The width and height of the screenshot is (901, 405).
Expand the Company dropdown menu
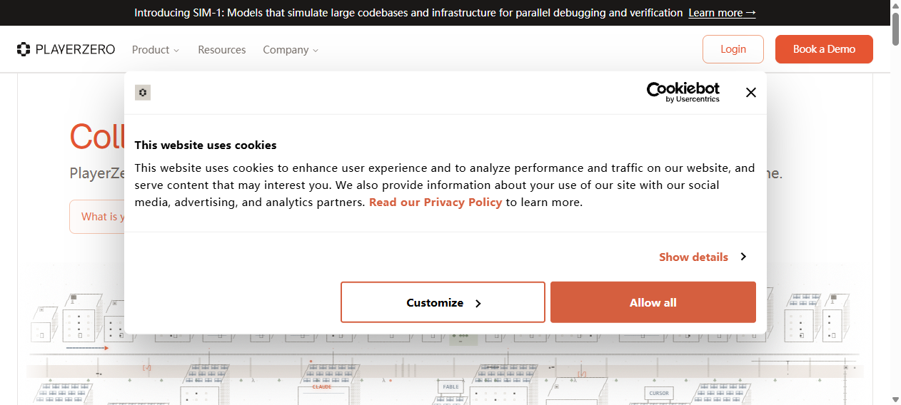tap(291, 50)
